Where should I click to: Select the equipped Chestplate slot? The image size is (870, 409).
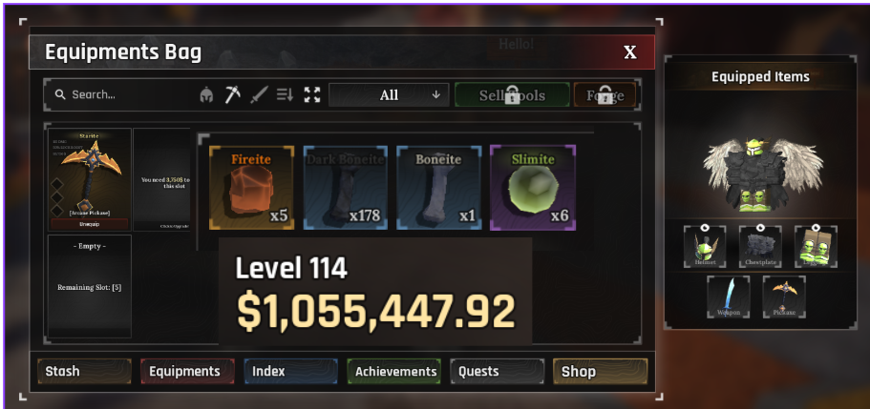point(760,247)
